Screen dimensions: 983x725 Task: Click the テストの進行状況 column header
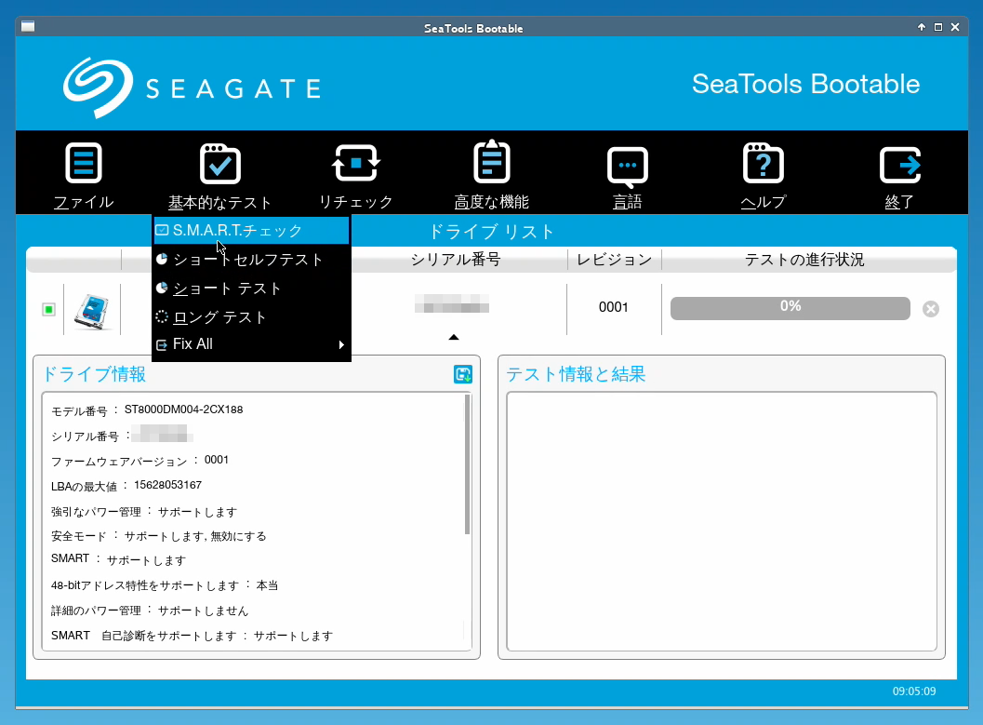coord(804,259)
